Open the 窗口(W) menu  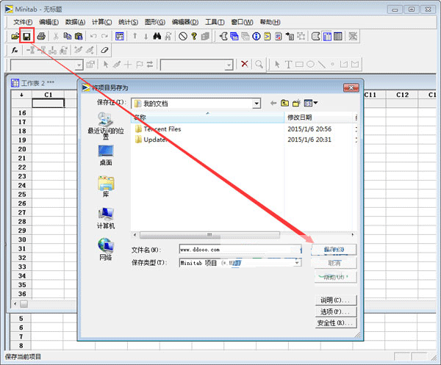[242, 22]
